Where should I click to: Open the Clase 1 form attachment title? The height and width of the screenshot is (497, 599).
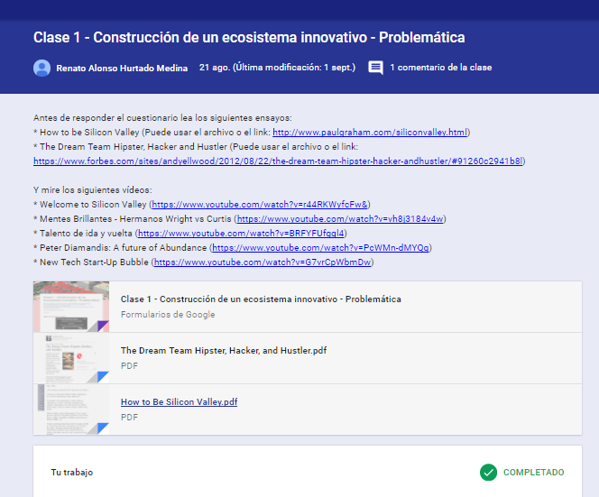[261, 299]
